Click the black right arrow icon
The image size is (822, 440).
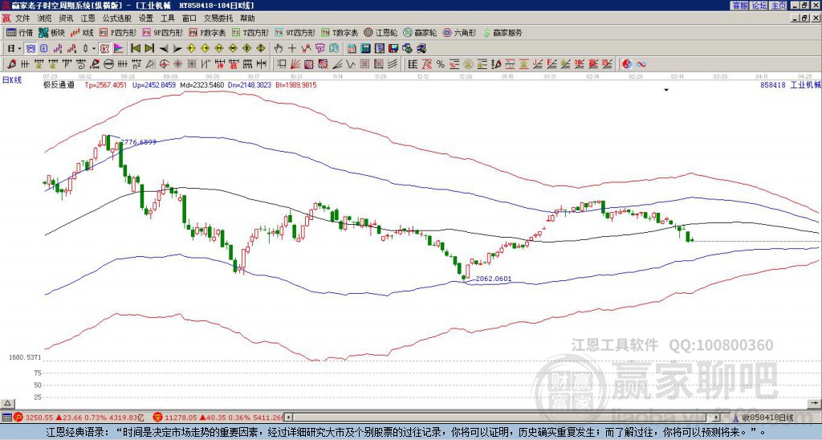pos(177,49)
